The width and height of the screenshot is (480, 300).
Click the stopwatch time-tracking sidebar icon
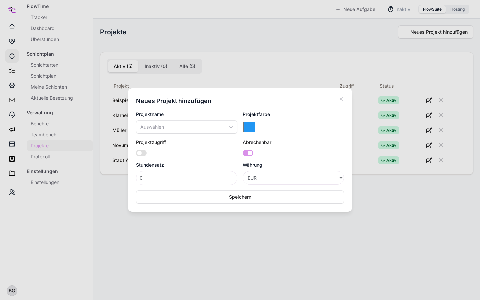12,56
